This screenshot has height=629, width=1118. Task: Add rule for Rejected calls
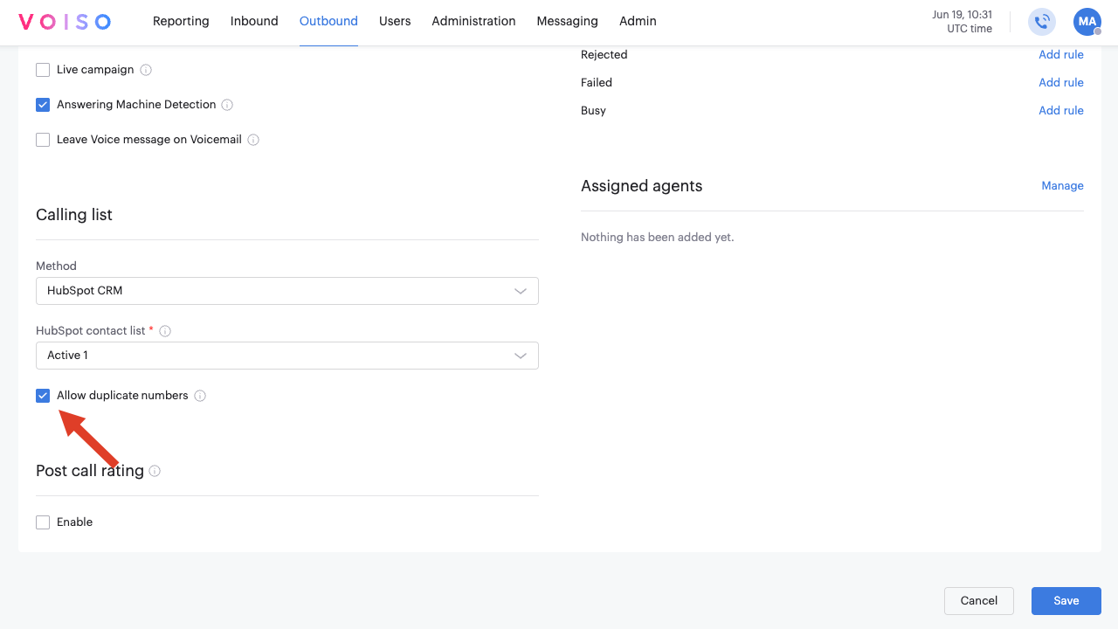[x=1061, y=54]
